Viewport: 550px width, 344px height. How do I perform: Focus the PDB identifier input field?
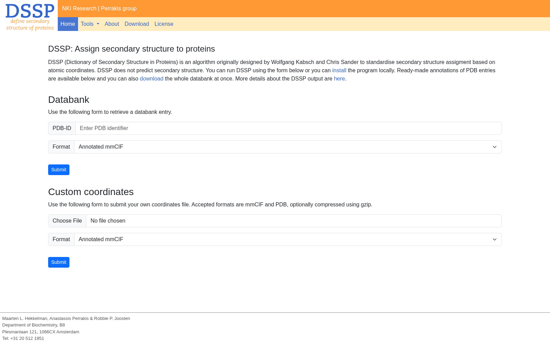(x=288, y=128)
